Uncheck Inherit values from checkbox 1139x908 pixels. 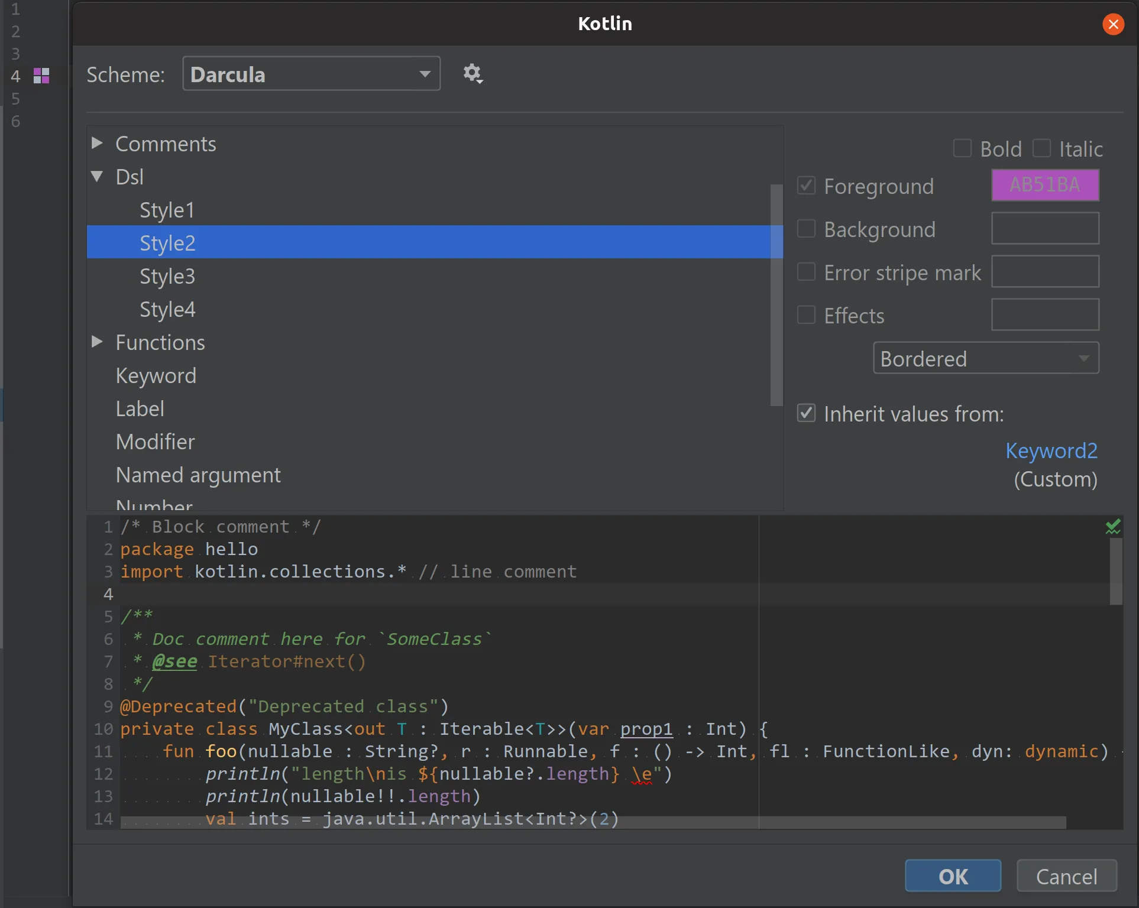point(806,413)
